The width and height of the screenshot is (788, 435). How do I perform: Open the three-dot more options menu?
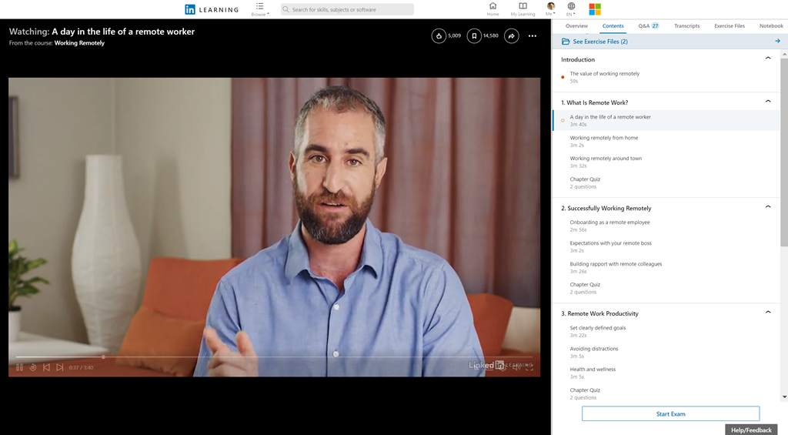(x=532, y=35)
